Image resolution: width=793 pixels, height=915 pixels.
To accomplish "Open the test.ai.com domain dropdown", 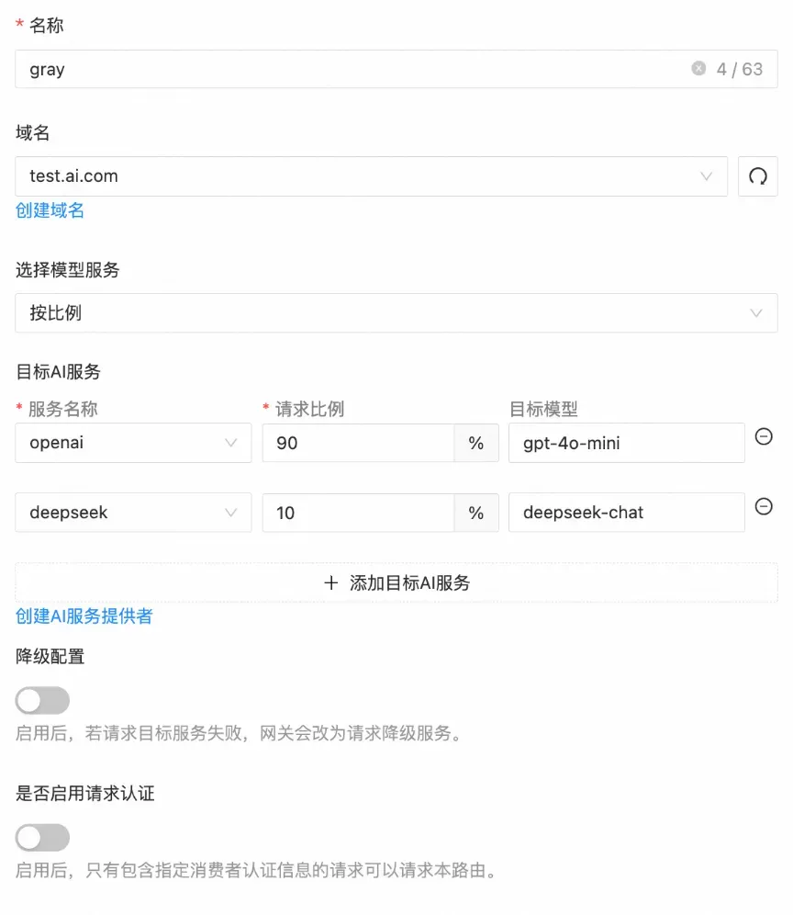I will pos(371,176).
